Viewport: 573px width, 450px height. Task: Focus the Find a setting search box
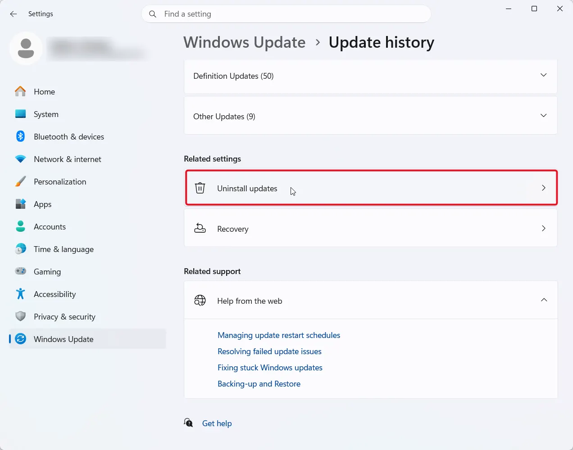point(286,14)
